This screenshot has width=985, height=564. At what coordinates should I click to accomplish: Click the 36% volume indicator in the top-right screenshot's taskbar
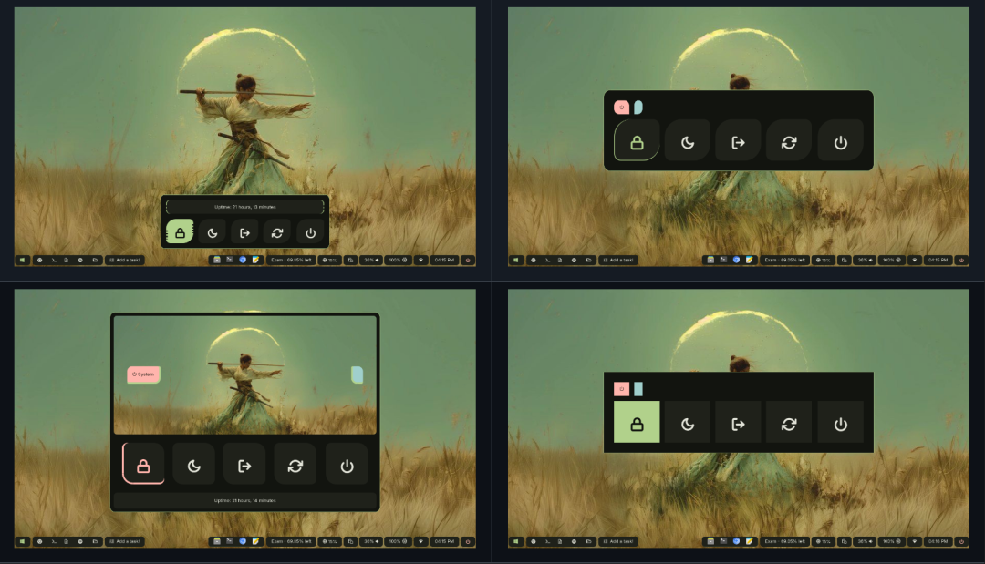tap(865, 260)
